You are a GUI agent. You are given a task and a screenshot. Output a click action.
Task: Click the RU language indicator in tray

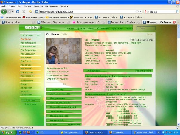coord(159,132)
